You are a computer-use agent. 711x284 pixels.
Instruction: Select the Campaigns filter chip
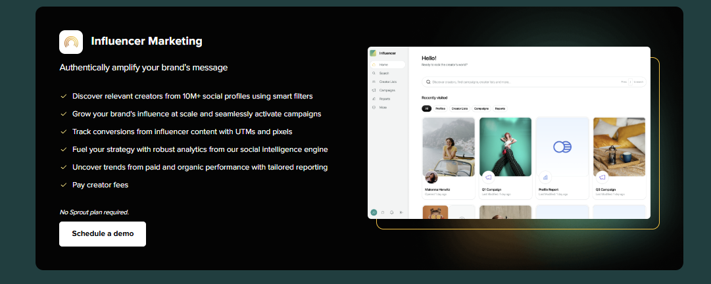tap(481, 108)
